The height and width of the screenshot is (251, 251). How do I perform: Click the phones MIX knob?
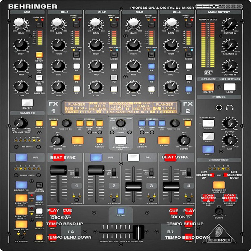[x=230, y=140]
